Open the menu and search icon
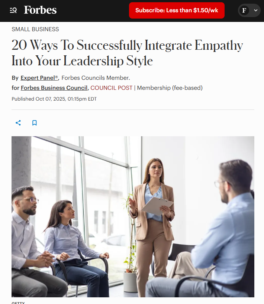 point(13,10)
